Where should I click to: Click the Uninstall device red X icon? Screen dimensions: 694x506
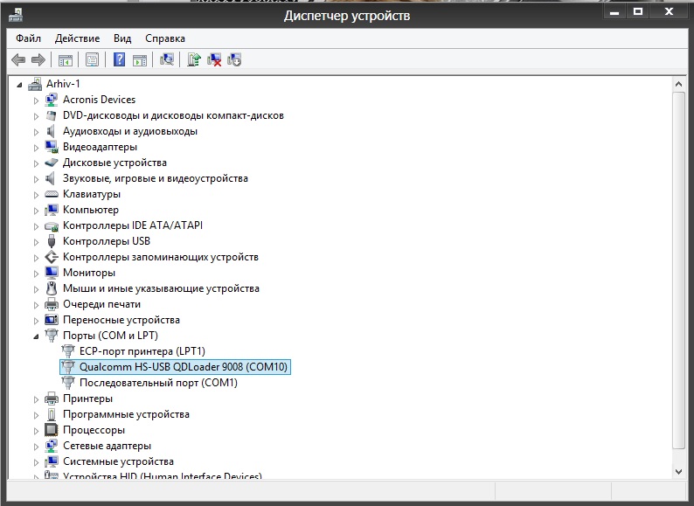coord(214,59)
